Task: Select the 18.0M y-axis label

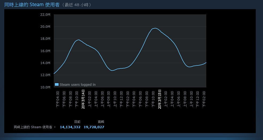Action: coord(45,39)
